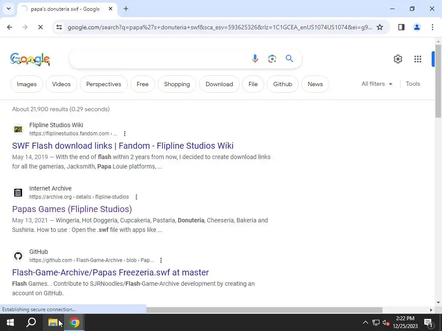Click the muted volume tray icon

386,322
